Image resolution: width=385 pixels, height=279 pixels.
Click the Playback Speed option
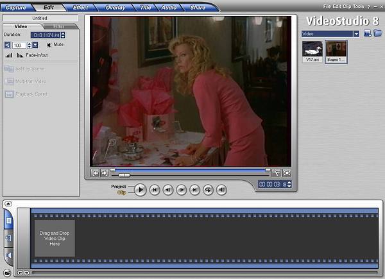pos(26,94)
